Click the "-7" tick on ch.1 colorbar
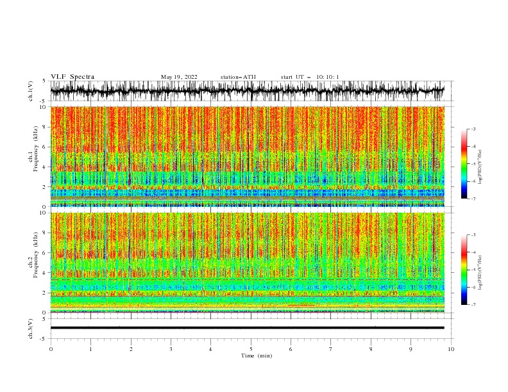 point(473,199)
